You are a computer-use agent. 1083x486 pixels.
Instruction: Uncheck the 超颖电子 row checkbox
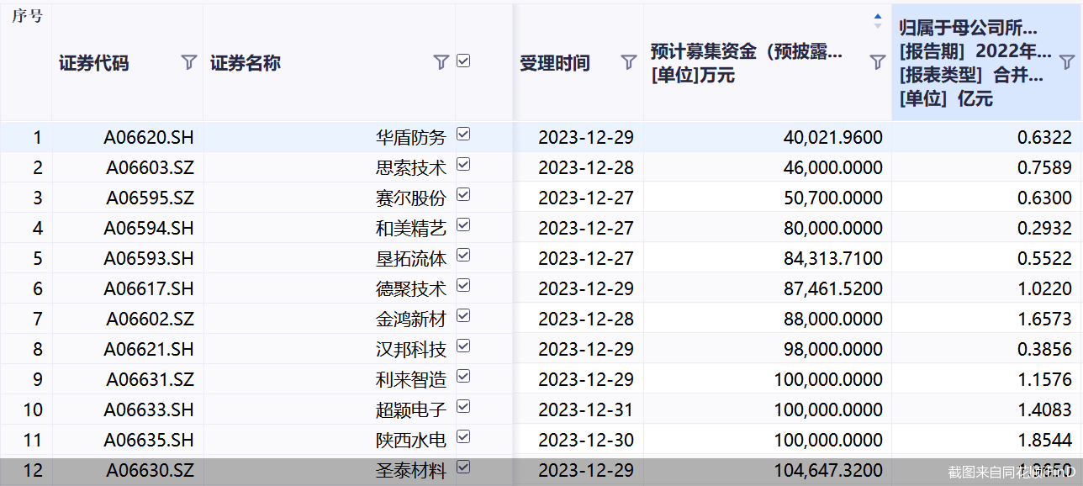point(463,407)
